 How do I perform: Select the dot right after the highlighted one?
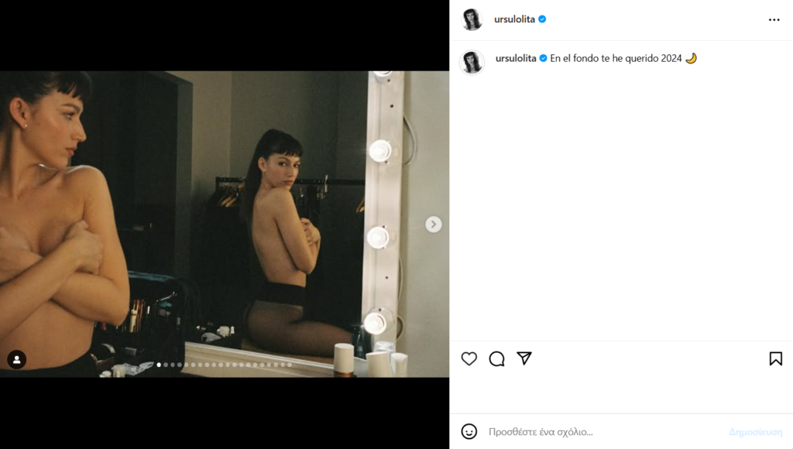(x=166, y=365)
